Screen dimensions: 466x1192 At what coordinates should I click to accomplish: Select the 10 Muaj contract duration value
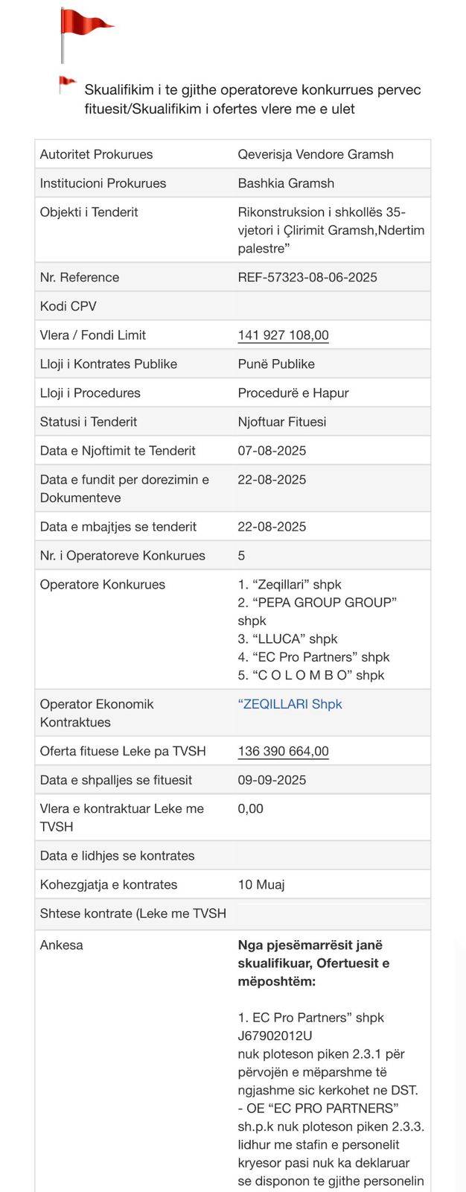click(x=261, y=885)
